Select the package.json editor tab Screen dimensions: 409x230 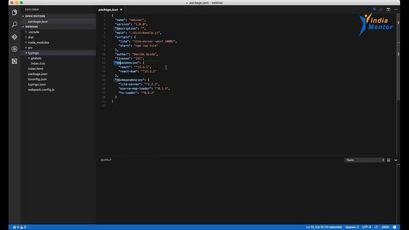(x=108, y=10)
